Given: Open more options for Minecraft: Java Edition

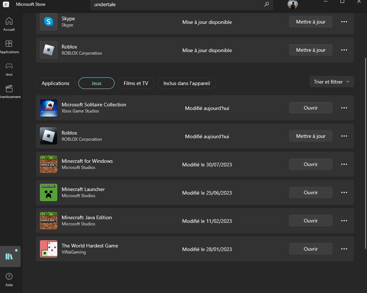Looking at the screenshot, I should pos(344,221).
